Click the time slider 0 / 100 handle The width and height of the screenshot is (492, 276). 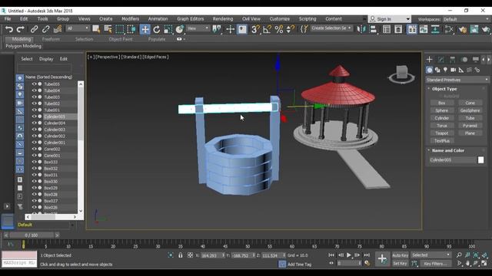point(32,235)
